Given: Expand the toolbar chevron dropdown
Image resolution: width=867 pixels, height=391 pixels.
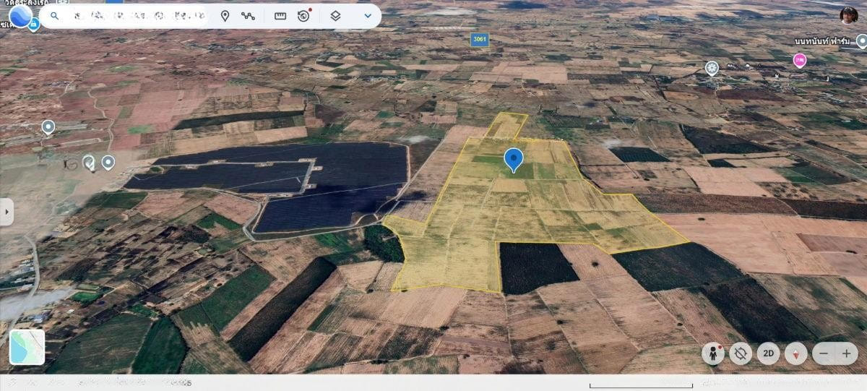Looking at the screenshot, I should [368, 16].
